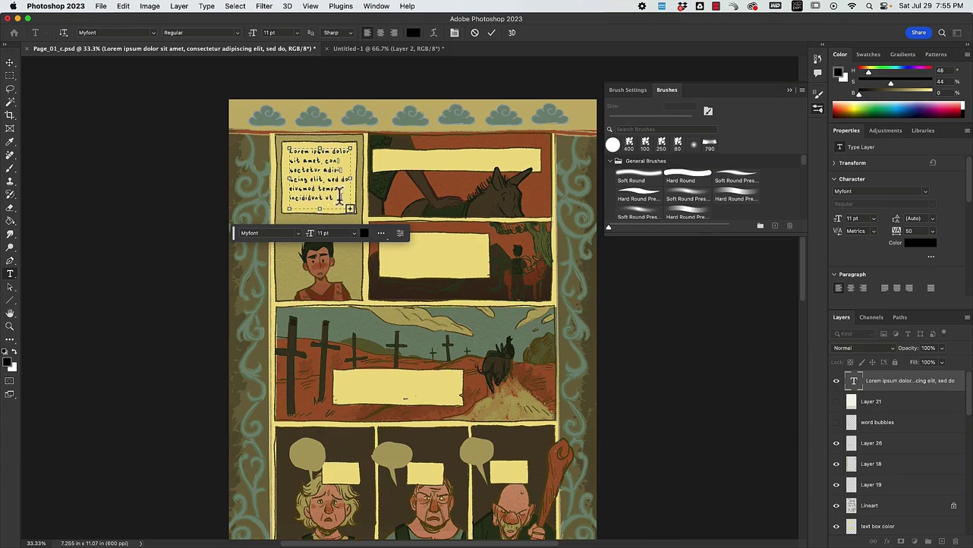Switch to the Channels tab
Screen dimensions: 973x548
tap(871, 317)
